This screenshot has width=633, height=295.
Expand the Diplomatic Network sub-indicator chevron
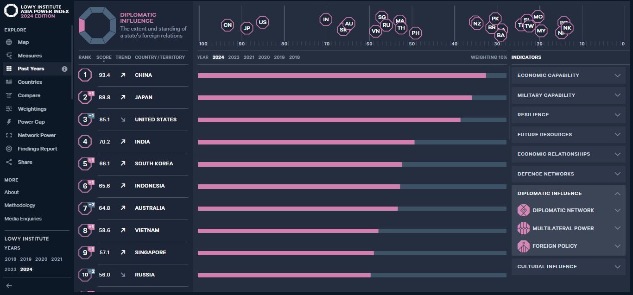coord(617,210)
